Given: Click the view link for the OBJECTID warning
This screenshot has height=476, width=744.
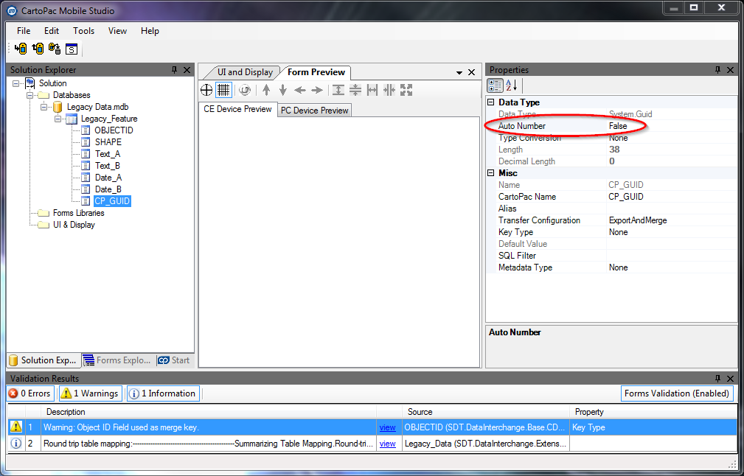Looking at the screenshot, I should pos(387,427).
